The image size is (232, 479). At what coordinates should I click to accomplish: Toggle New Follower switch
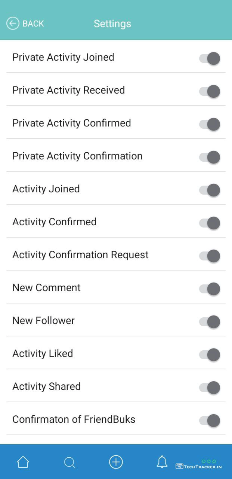(210, 322)
